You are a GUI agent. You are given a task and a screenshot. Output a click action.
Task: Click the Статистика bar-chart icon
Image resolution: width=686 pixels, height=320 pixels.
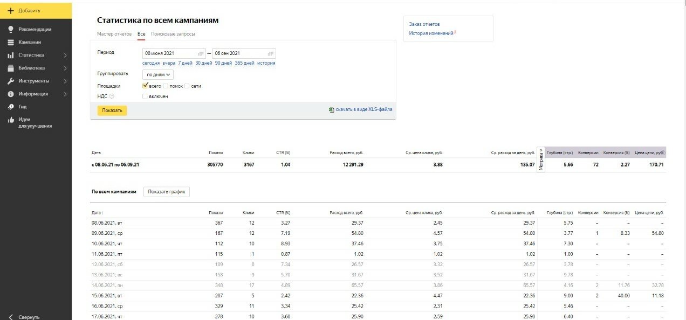pos(11,55)
